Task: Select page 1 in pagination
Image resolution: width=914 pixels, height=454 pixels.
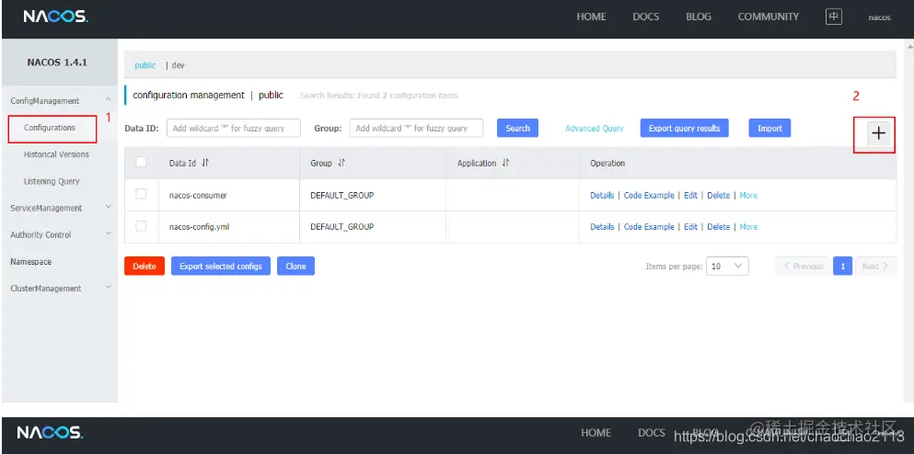Action: pyautogui.click(x=842, y=266)
